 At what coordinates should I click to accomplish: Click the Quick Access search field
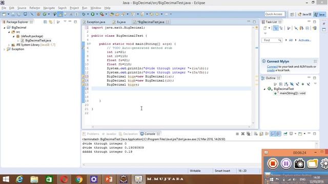[x=275, y=14]
